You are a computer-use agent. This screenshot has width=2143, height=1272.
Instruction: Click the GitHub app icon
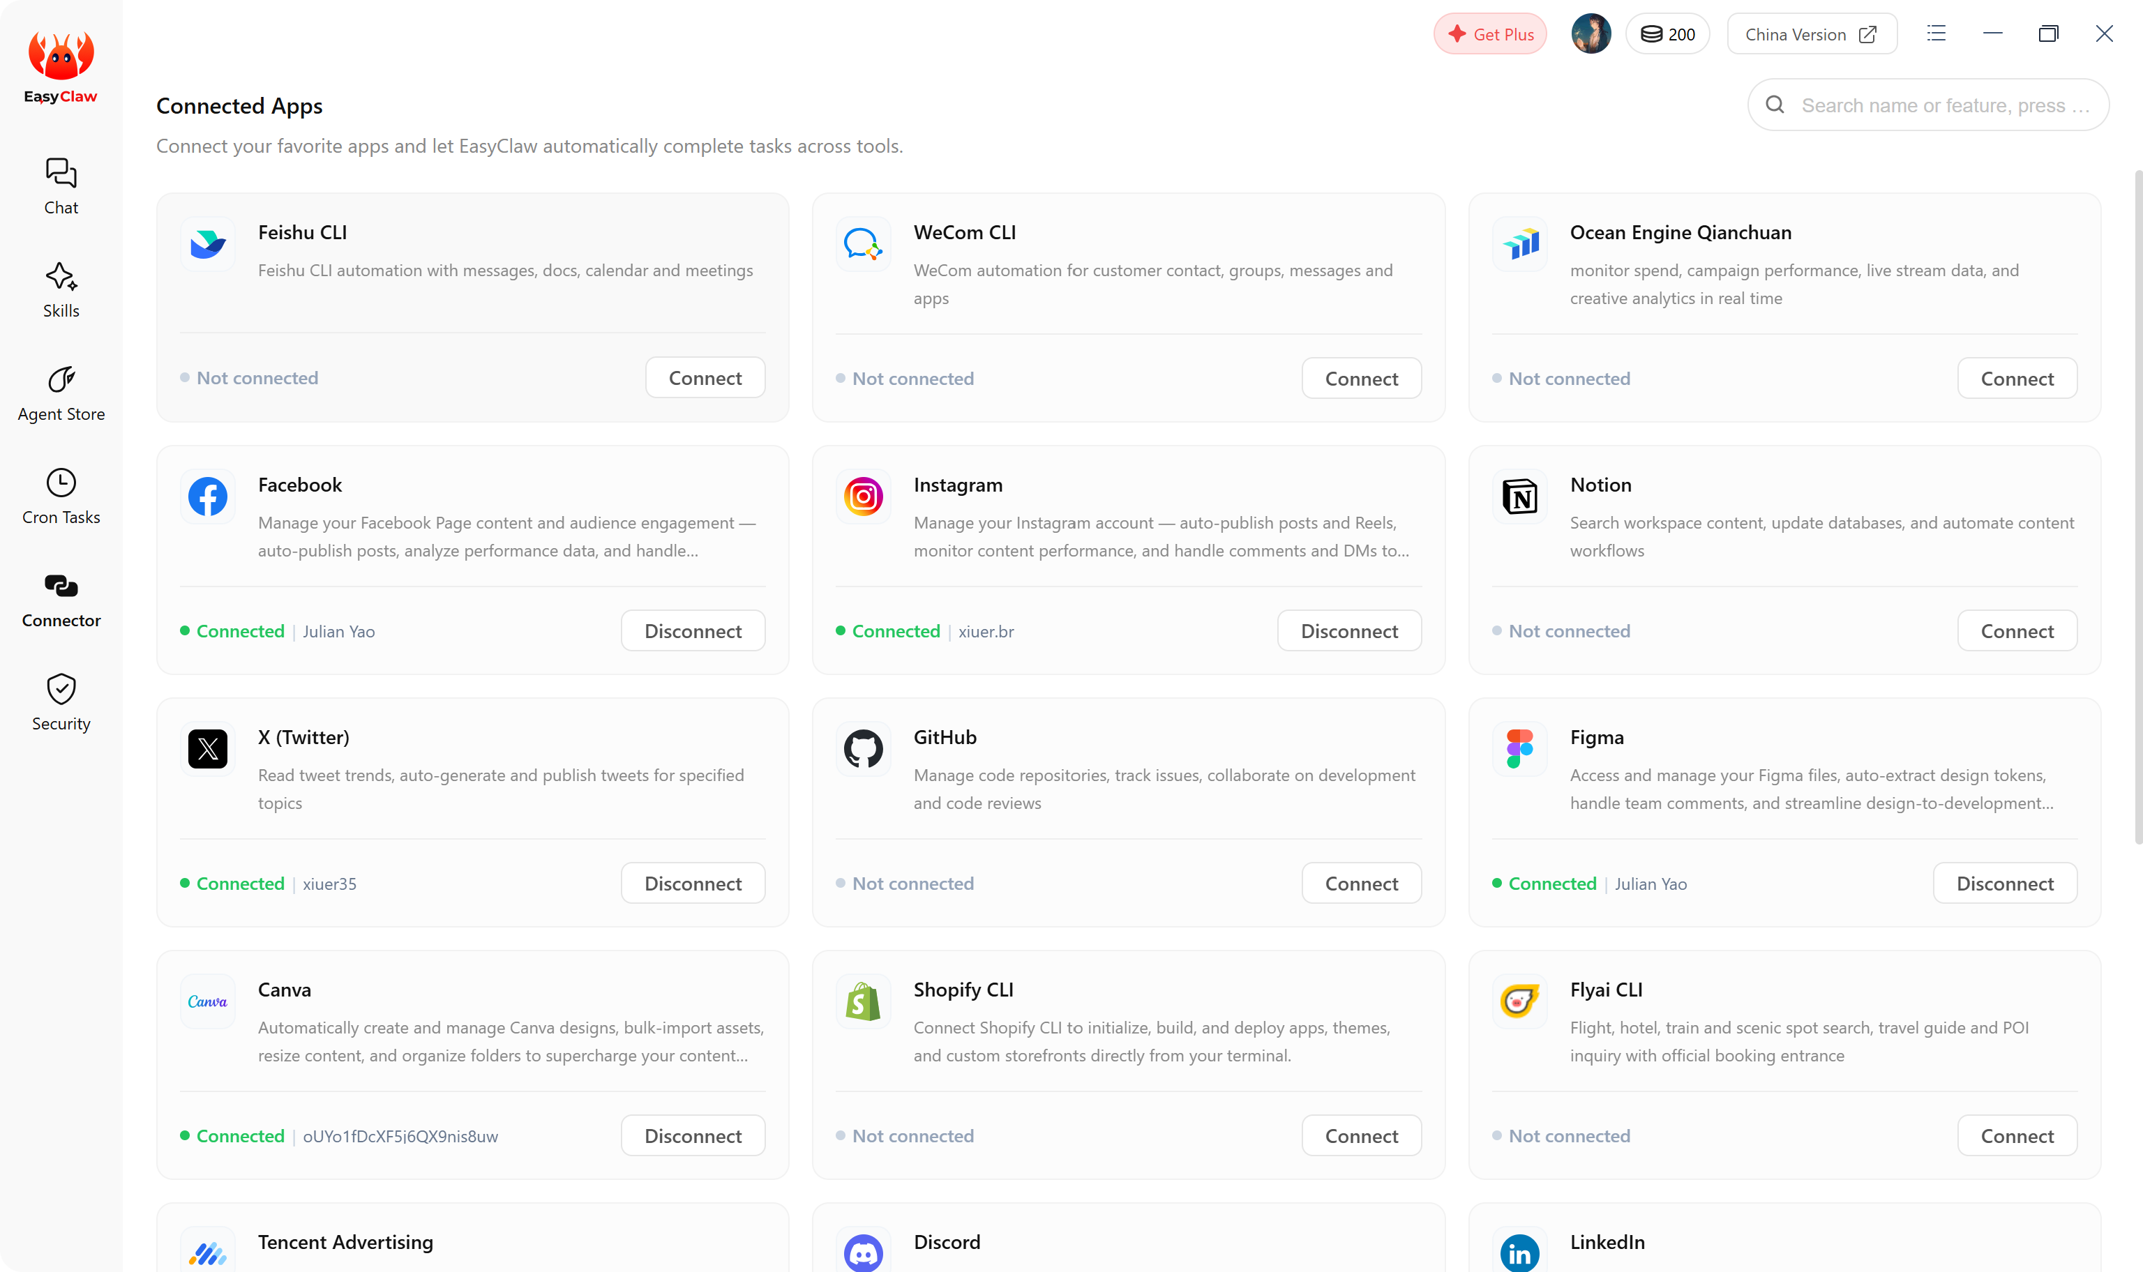tap(863, 749)
